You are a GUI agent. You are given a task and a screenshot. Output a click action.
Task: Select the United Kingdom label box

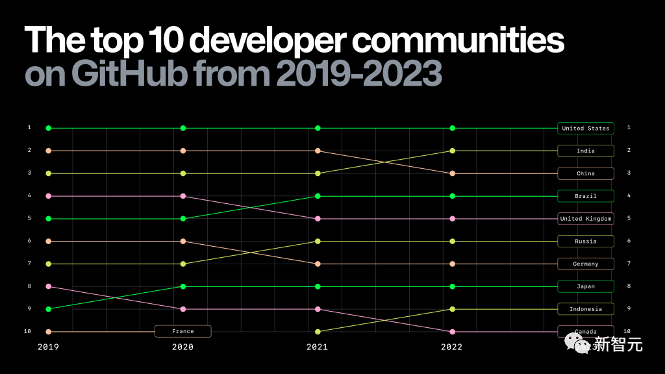pyautogui.click(x=585, y=219)
